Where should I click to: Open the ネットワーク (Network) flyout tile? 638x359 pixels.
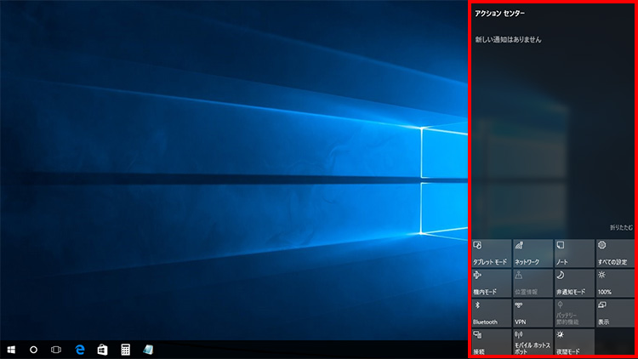(532, 253)
